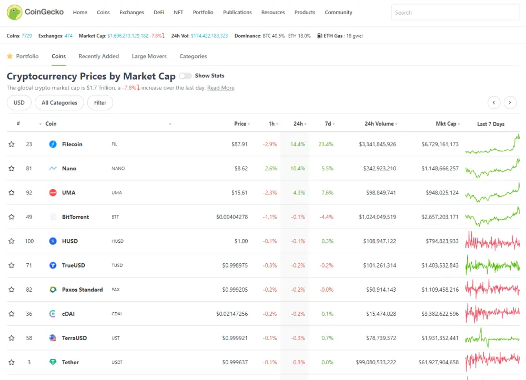Sort by 24h Volume column
The height and width of the screenshot is (380, 526).
point(381,124)
